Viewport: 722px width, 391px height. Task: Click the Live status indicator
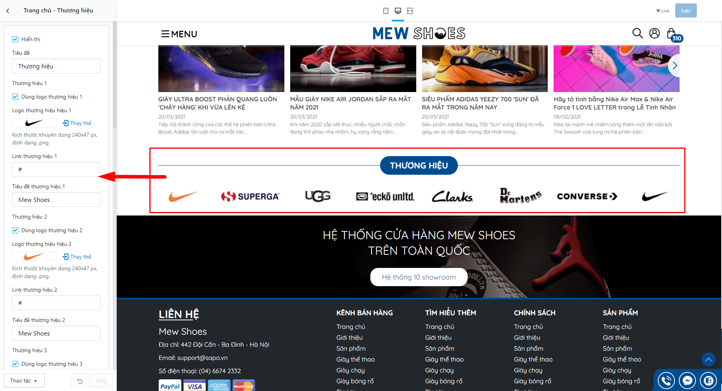tap(663, 11)
